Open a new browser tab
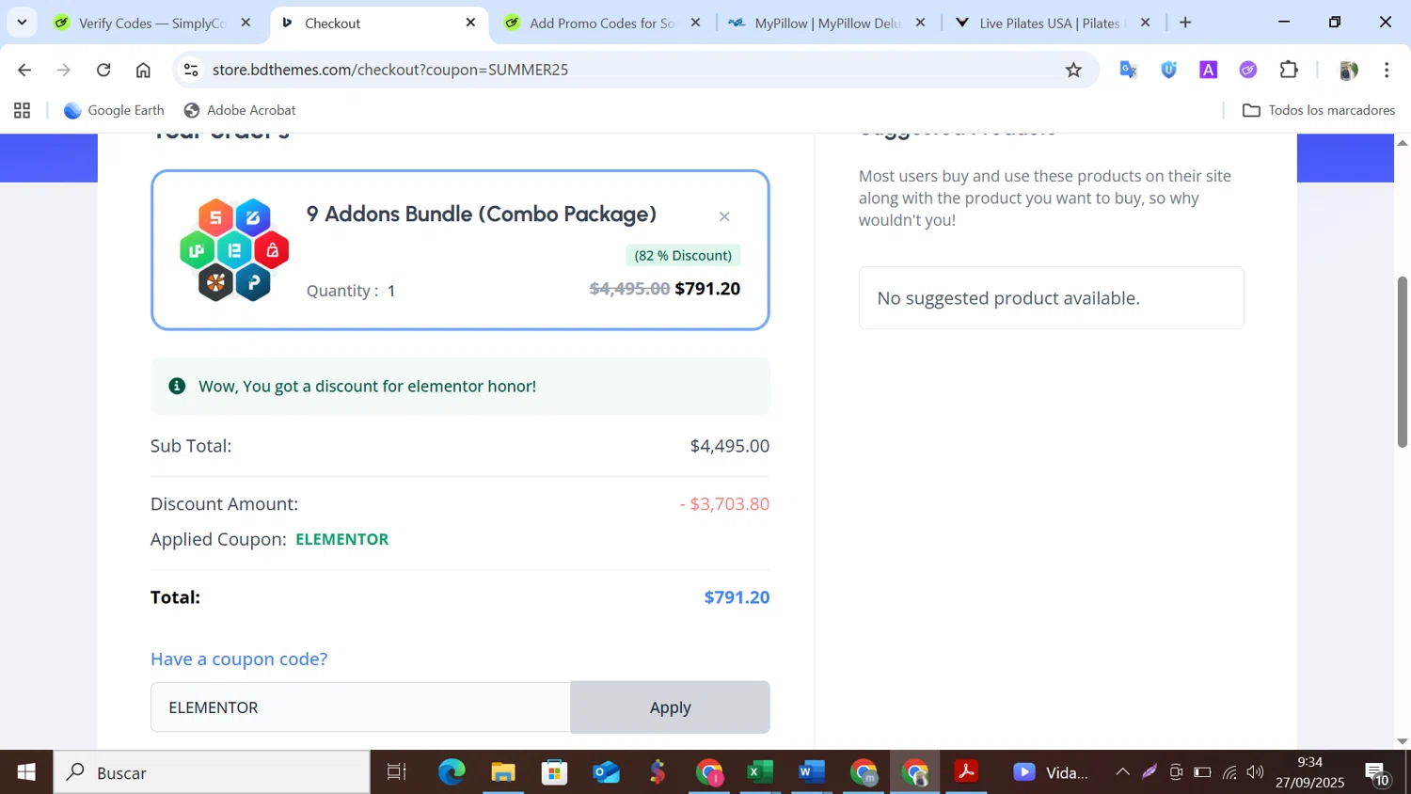Screen dimensions: 1411x794 [x=1185, y=23]
